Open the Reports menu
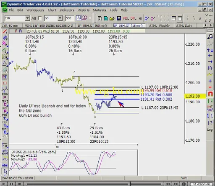Image resolution: width=215 pixels, height=186 pixels. [84, 10]
